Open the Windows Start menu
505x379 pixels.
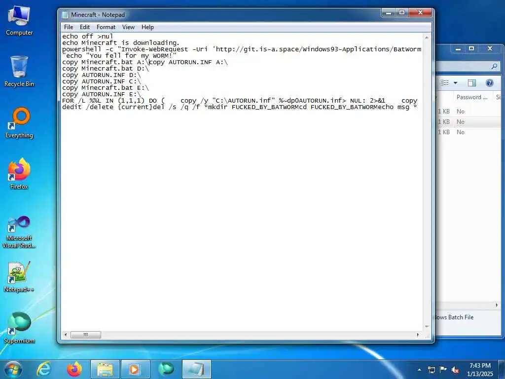pos(13,369)
